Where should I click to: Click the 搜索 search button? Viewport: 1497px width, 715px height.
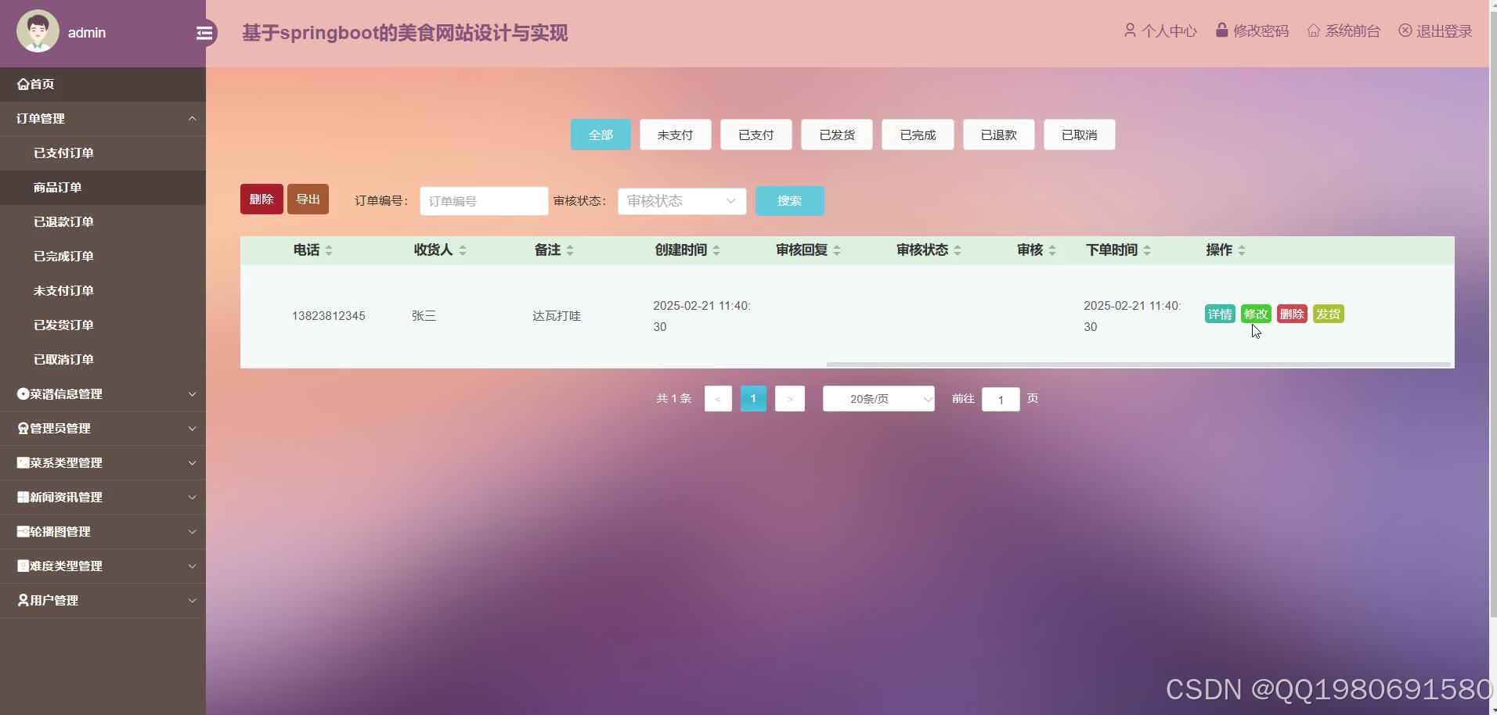[x=789, y=201]
